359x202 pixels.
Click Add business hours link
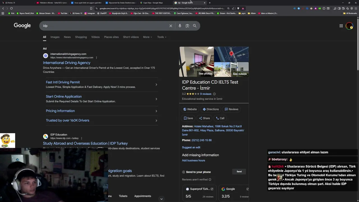pos(194,160)
